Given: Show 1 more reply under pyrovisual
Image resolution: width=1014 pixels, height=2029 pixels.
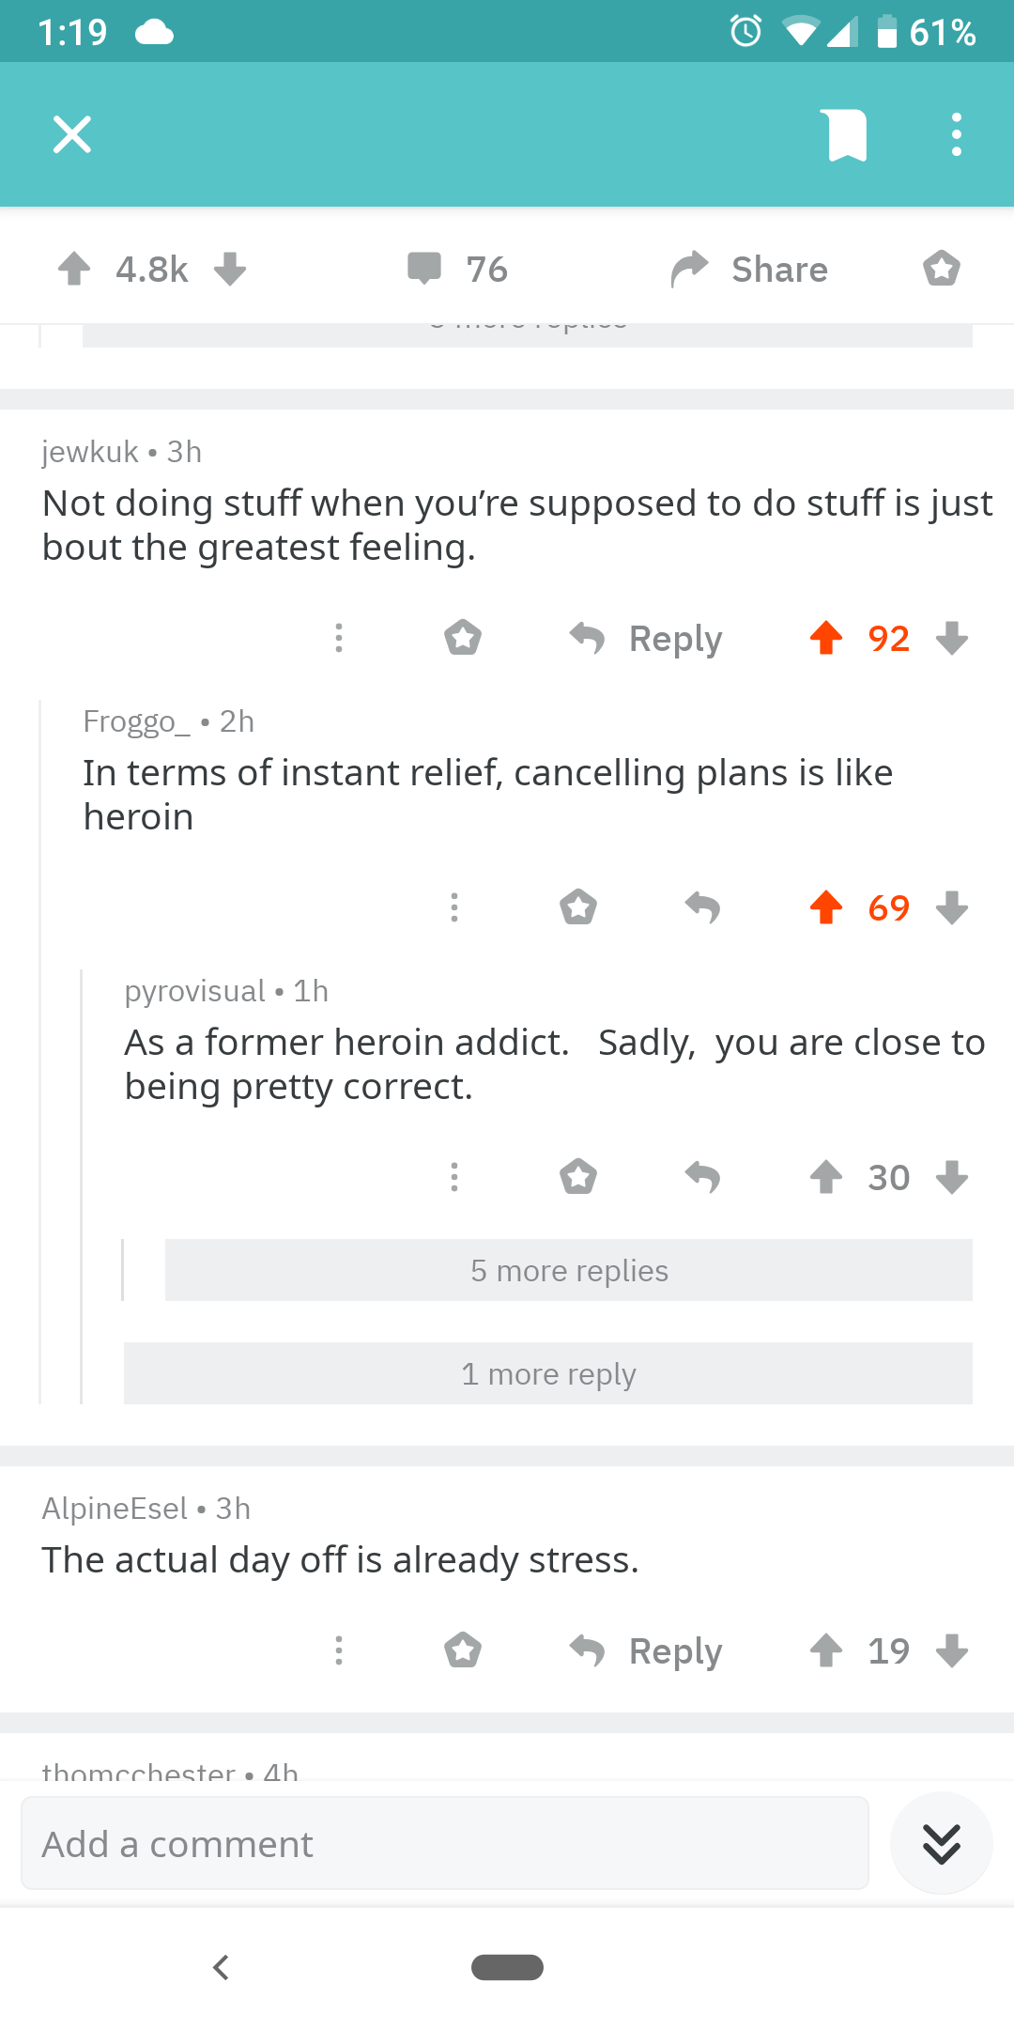Looking at the screenshot, I should pyautogui.click(x=548, y=1373).
